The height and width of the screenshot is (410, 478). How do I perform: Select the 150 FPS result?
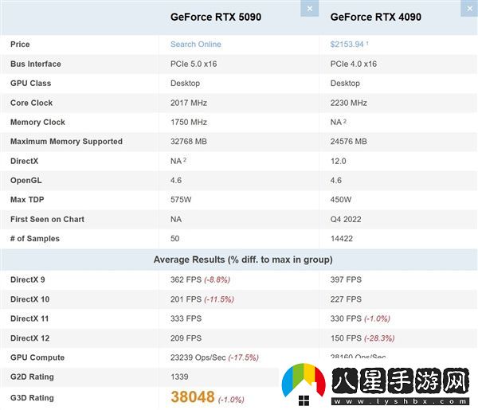[x=346, y=338]
